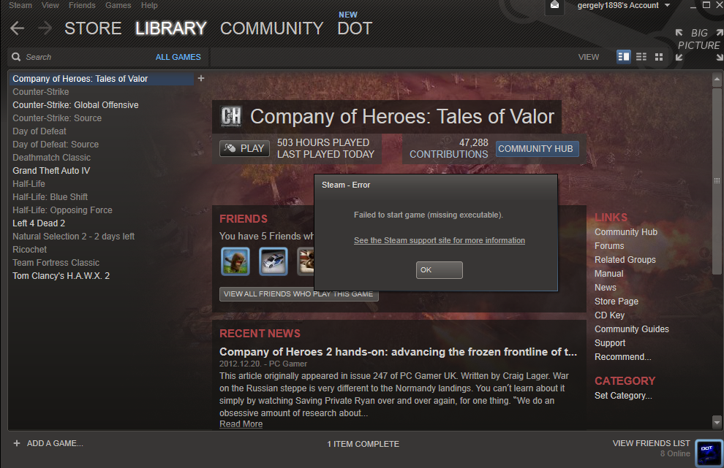Open the ALL GAMES filter dropdown

point(178,57)
